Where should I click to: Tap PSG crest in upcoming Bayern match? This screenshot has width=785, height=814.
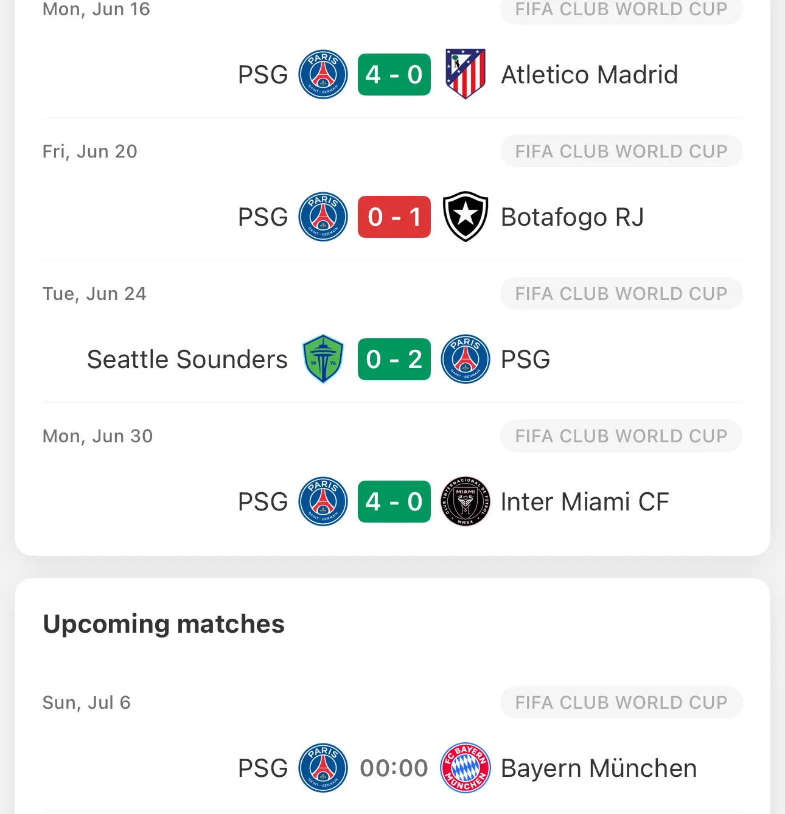pos(323,768)
